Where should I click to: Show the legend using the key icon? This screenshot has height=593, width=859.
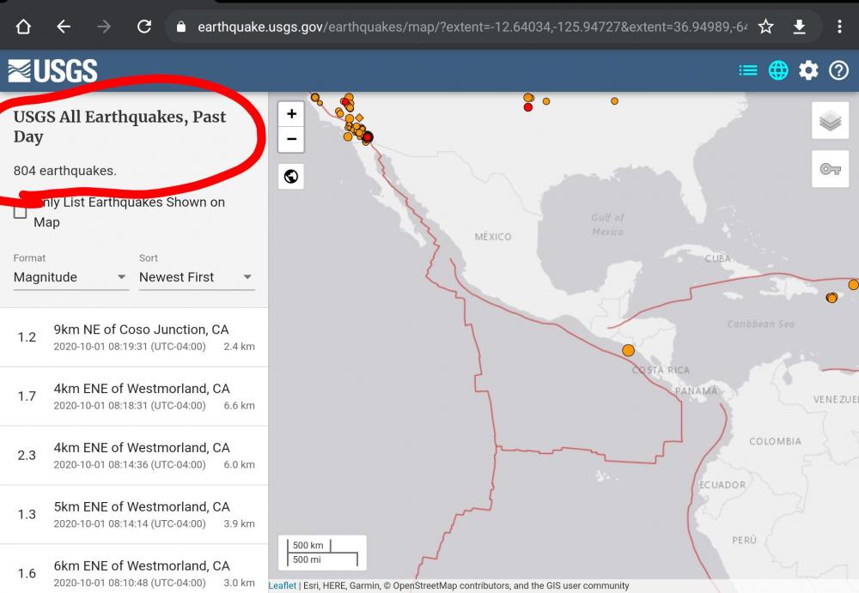pyautogui.click(x=829, y=169)
